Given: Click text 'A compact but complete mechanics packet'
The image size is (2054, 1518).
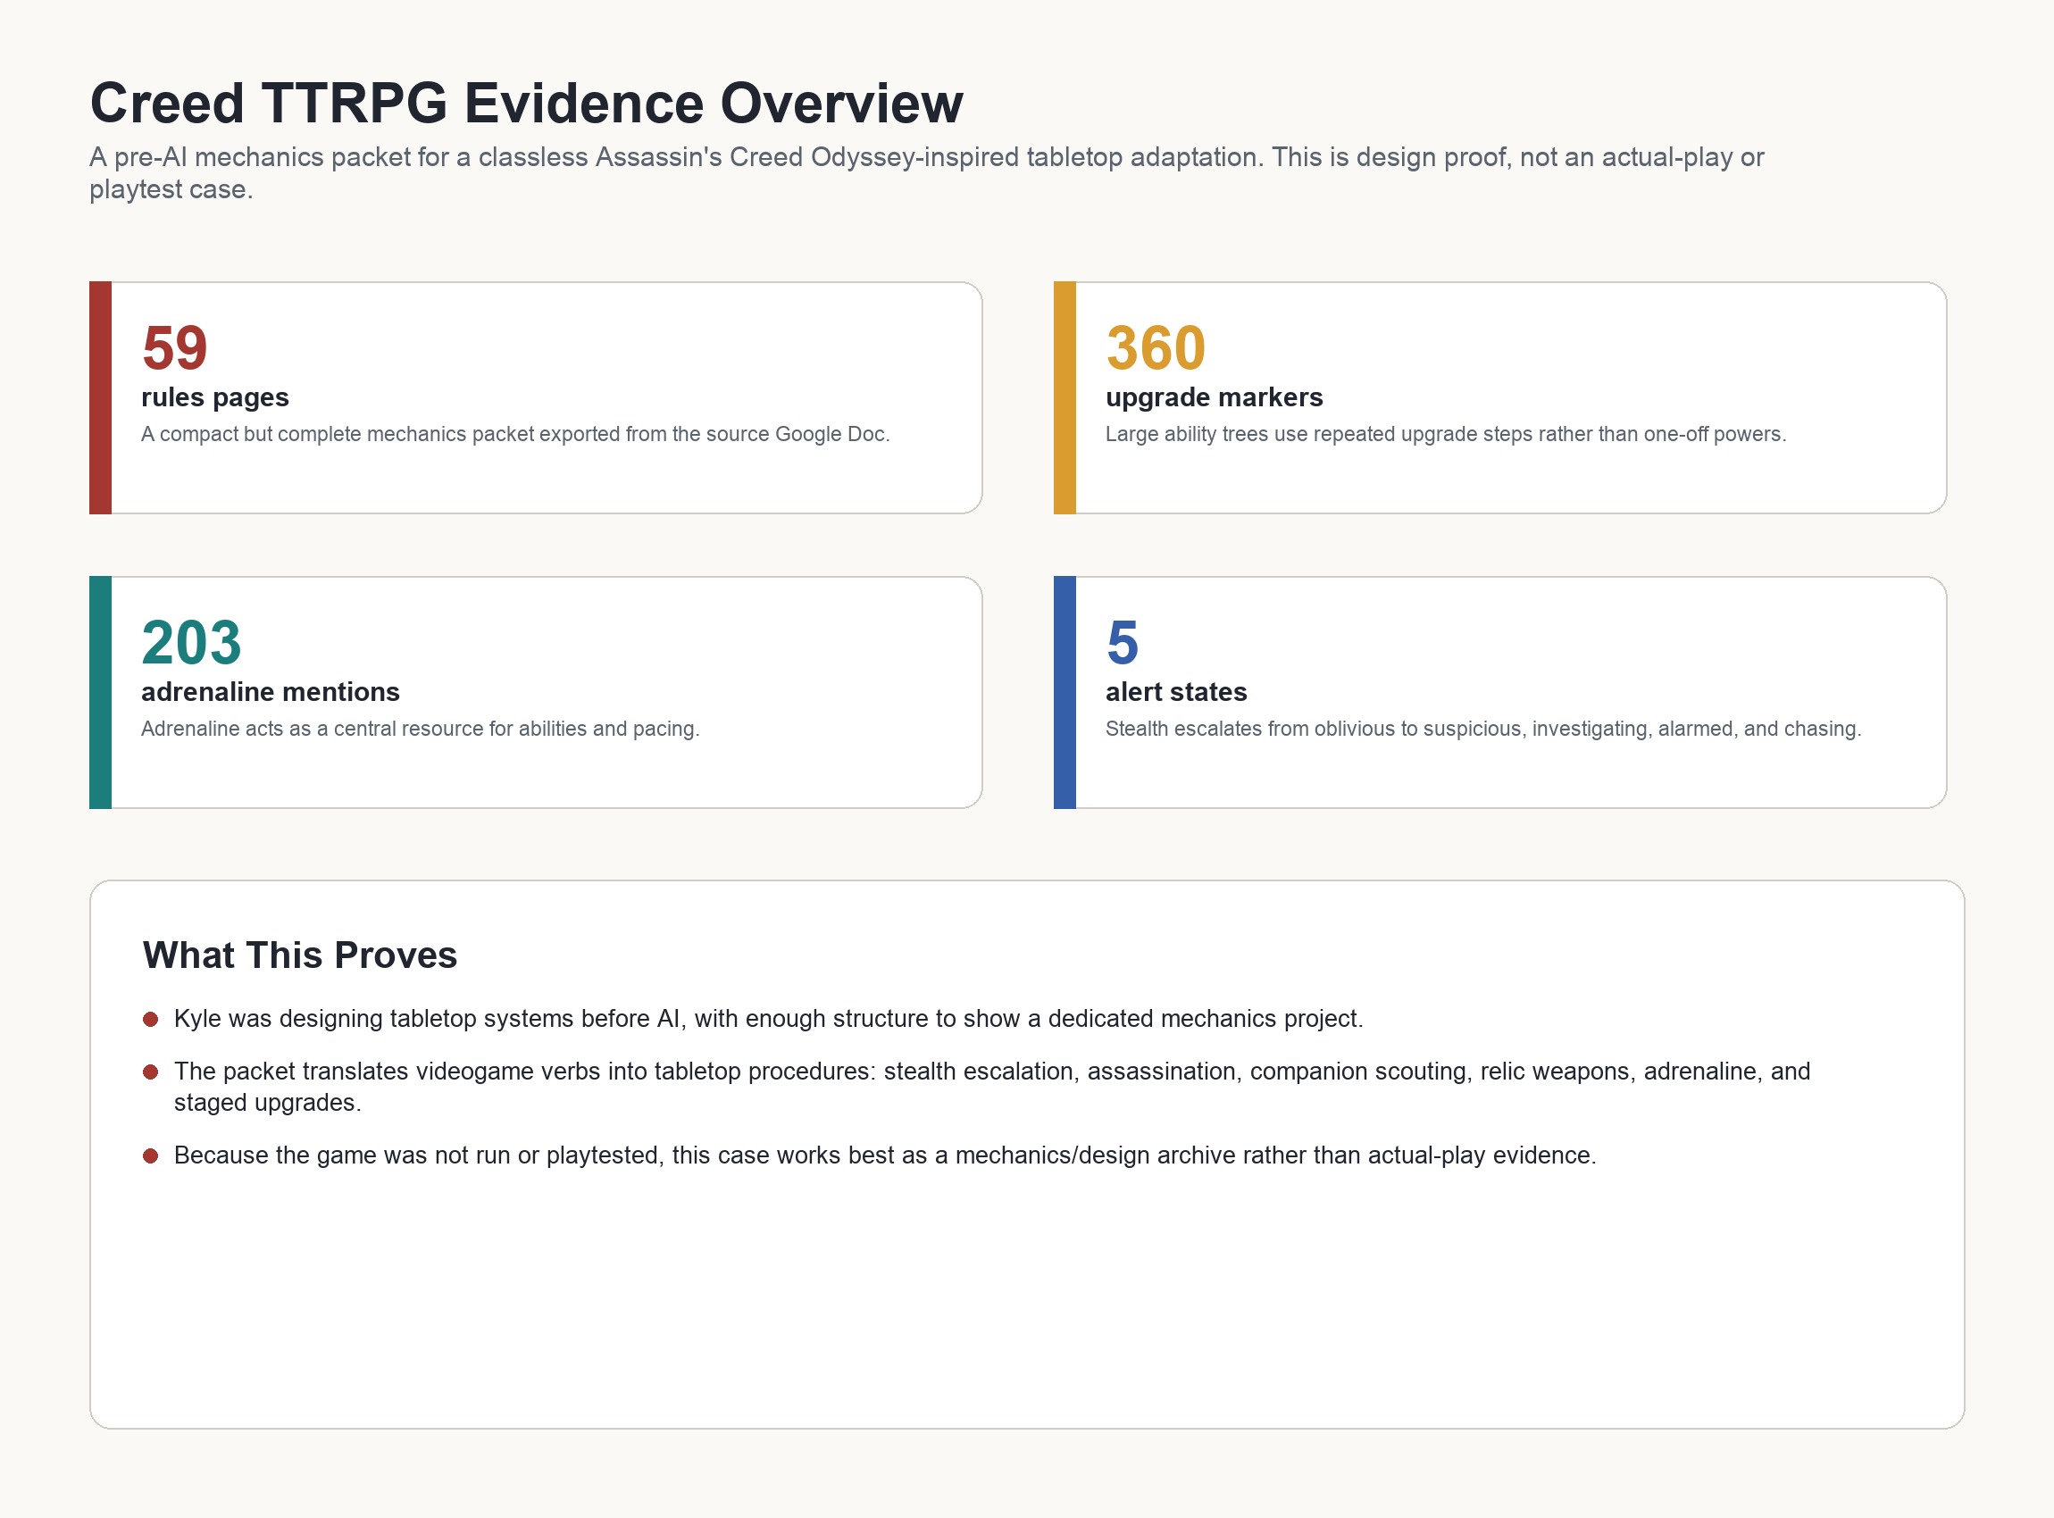Looking at the screenshot, I should tap(515, 434).
